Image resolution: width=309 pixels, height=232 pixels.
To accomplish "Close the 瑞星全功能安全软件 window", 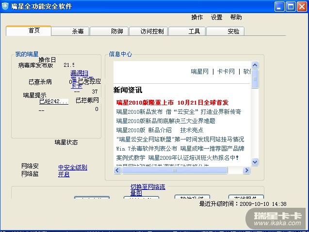I will 302,6.
